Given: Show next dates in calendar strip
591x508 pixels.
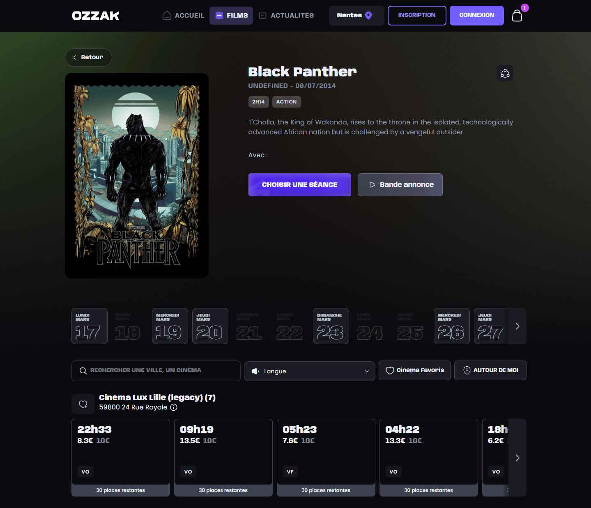Looking at the screenshot, I should (517, 326).
